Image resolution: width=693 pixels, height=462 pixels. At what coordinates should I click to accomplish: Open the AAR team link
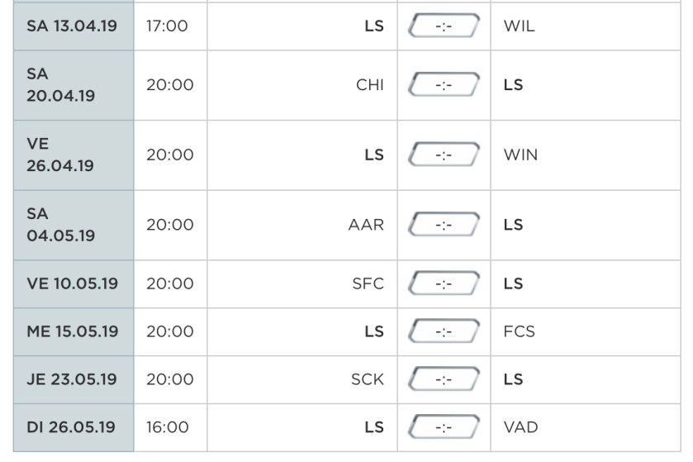pyautogui.click(x=366, y=225)
